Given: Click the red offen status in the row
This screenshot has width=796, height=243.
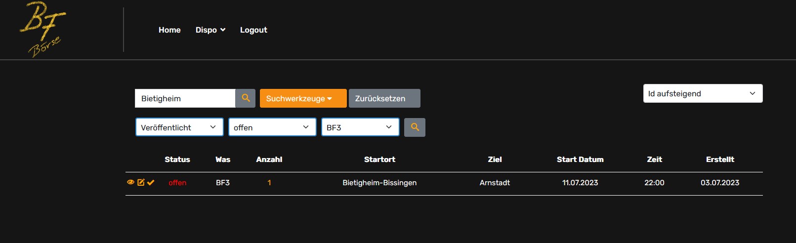Looking at the screenshot, I should 177,183.
